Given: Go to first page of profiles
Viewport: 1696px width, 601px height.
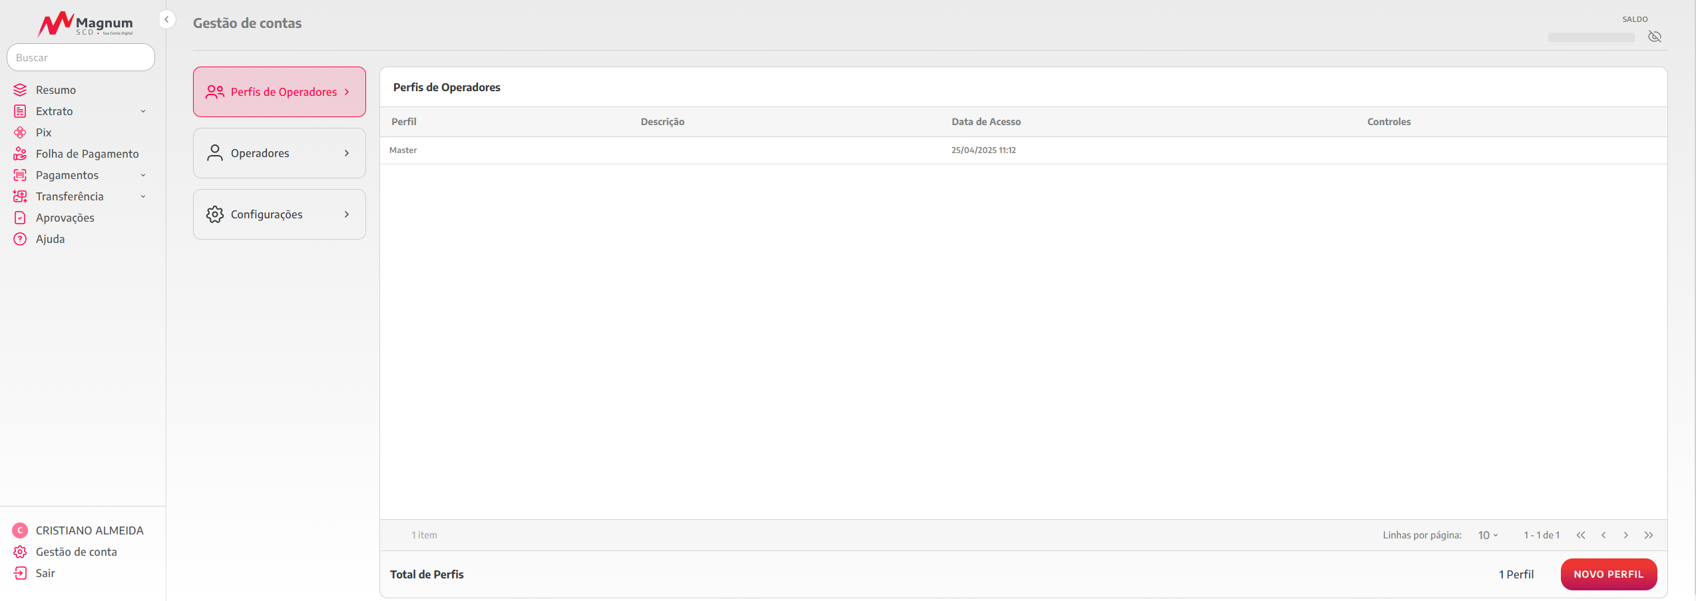Looking at the screenshot, I should click(1581, 535).
